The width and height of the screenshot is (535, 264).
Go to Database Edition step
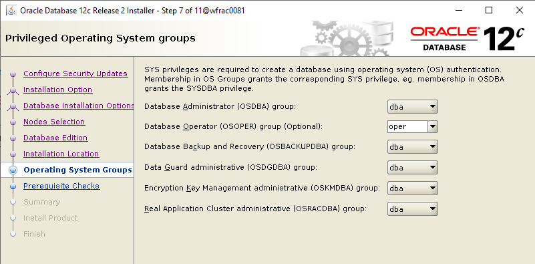(x=55, y=138)
